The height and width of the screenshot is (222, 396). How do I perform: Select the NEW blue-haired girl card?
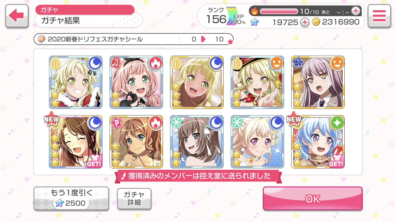[318, 142]
